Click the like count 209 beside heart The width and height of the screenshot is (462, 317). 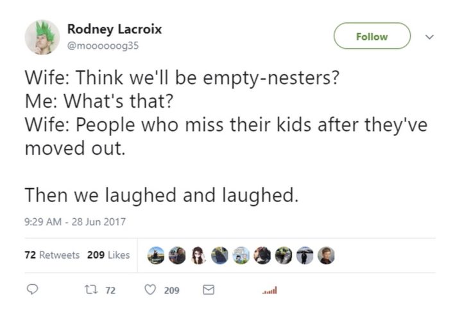coord(171,291)
